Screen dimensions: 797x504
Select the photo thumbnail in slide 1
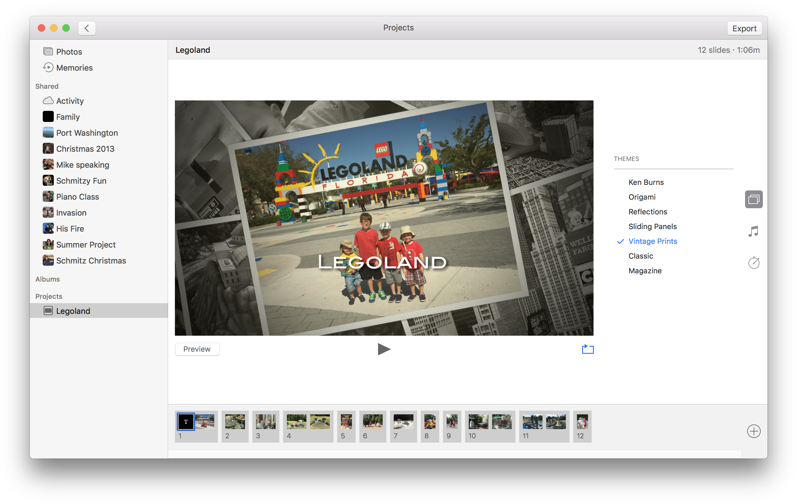[205, 422]
